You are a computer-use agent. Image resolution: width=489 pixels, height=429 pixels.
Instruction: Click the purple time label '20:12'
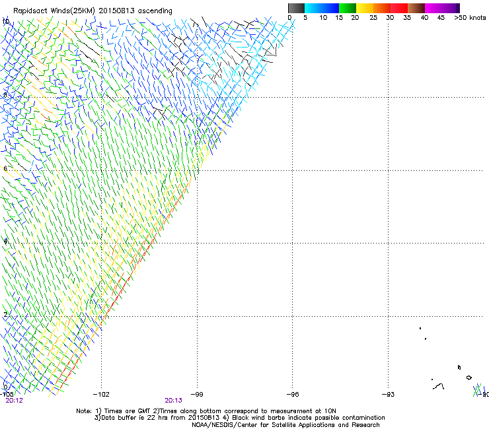[15, 401]
